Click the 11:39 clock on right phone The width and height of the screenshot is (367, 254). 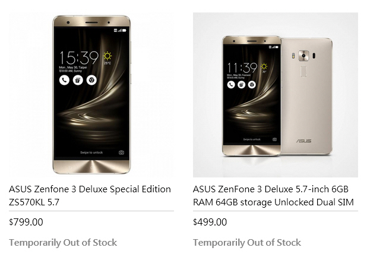[x=242, y=68]
